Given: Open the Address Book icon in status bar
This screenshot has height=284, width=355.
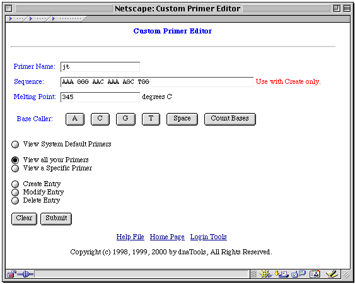Looking at the screenshot, I should click(315, 274).
